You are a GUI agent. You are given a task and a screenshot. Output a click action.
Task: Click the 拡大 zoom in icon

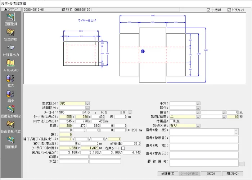point(11,79)
